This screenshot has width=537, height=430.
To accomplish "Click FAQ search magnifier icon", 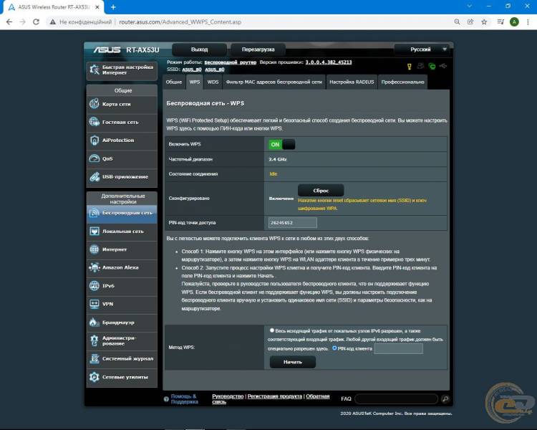I will click(445, 398).
